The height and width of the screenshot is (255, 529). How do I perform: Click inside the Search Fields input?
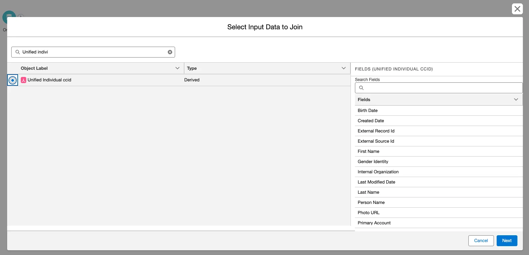tap(441, 88)
